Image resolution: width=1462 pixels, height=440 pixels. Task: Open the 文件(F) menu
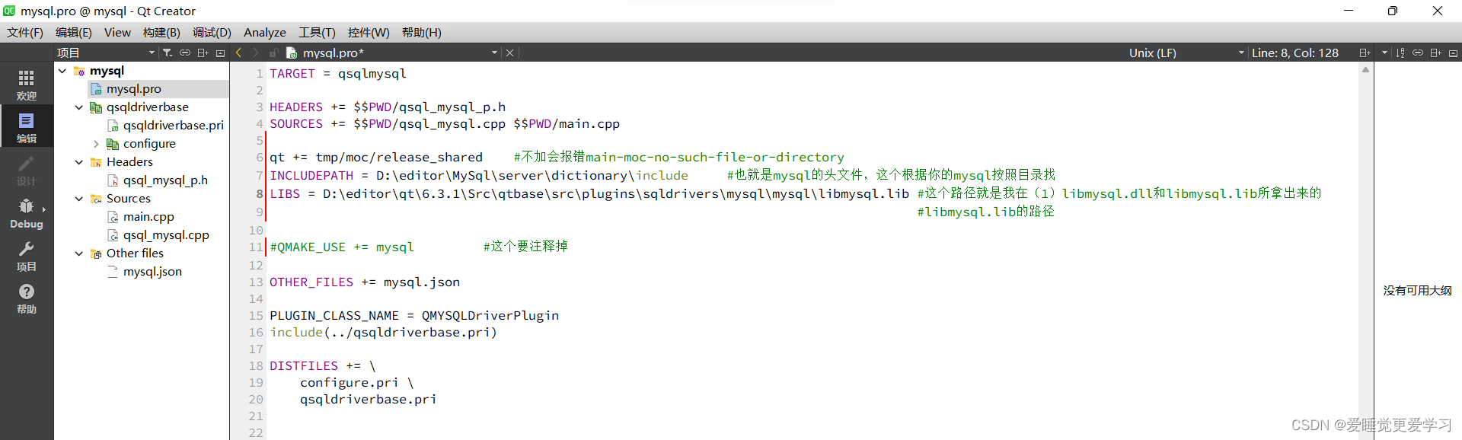pos(25,32)
